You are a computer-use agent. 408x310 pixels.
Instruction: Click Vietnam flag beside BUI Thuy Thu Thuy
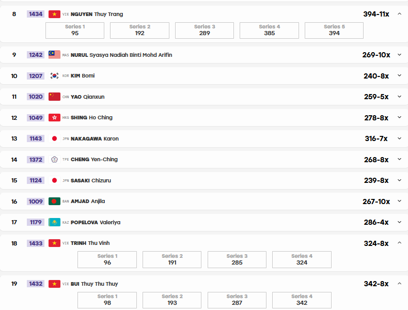(x=54, y=284)
